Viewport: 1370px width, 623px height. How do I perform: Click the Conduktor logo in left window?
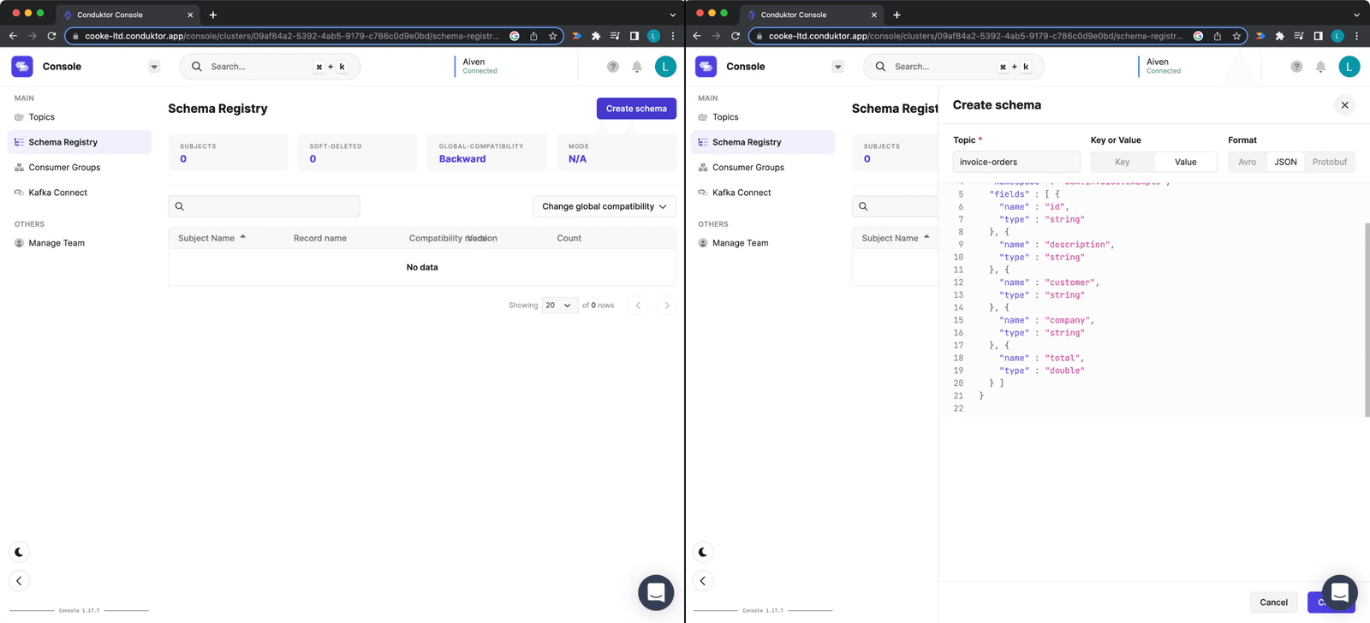coord(22,67)
